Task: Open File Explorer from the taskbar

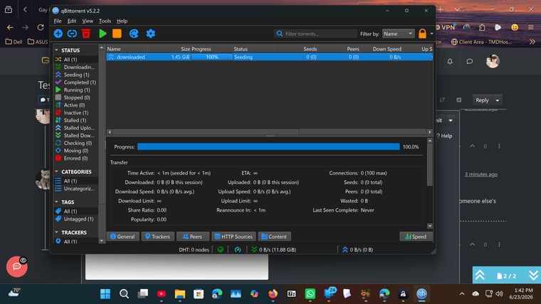Action: 180,293
